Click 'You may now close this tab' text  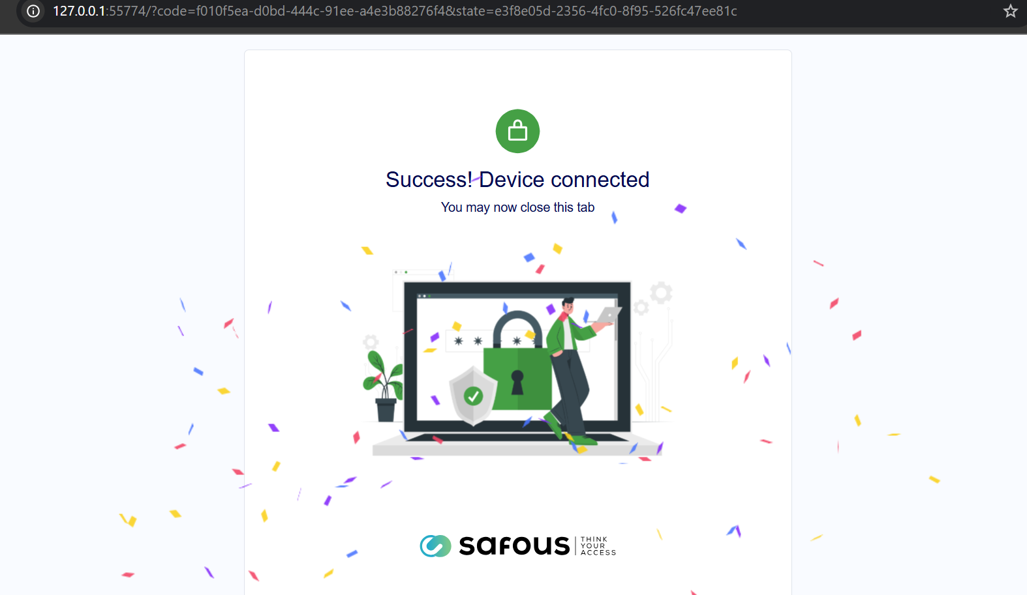(x=517, y=207)
